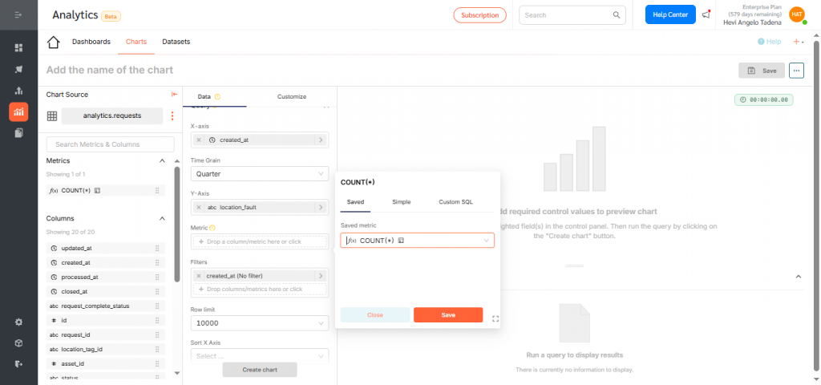Collapse the Chart Source panel
This screenshot has height=385, width=821.
(x=174, y=95)
